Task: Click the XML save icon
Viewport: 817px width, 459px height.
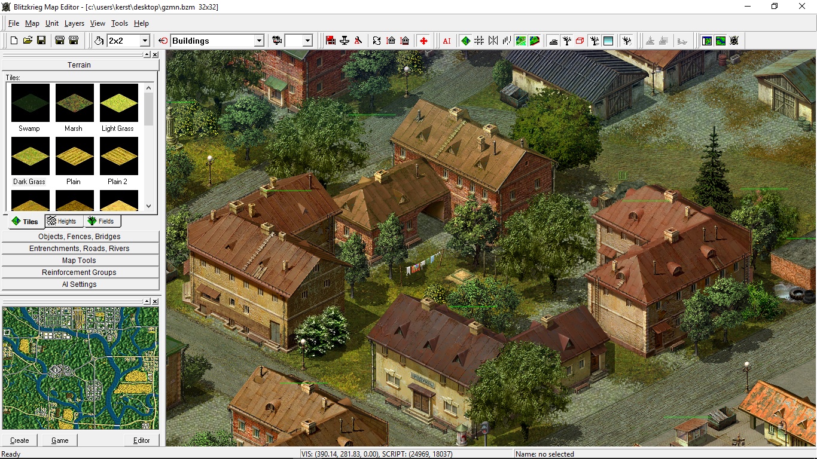Action: click(60, 41)
